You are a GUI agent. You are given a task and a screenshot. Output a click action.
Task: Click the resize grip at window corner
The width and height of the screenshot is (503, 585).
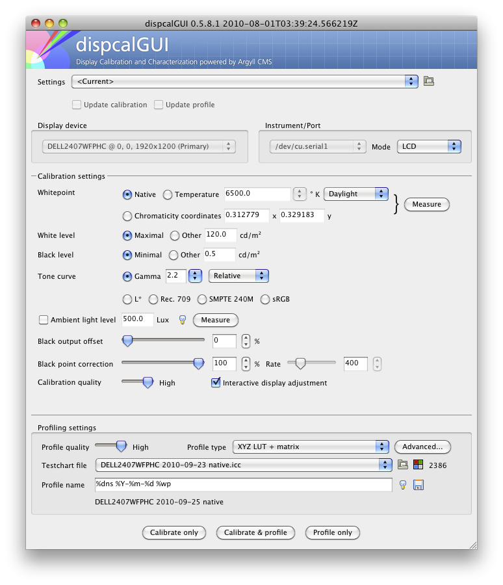coord(473,545)
